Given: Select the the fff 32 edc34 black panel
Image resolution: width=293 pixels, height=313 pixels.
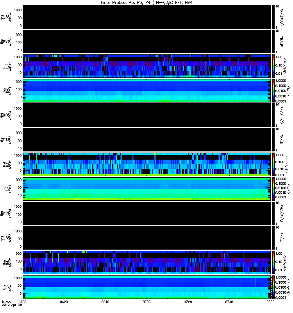Looking at the screenshot, I should tap(147, 214).
